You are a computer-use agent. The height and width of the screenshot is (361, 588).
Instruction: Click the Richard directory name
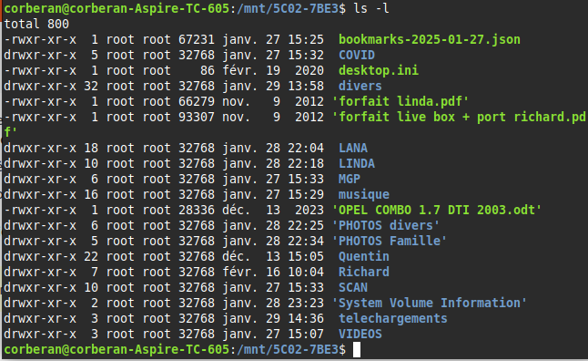coord(364,272)
